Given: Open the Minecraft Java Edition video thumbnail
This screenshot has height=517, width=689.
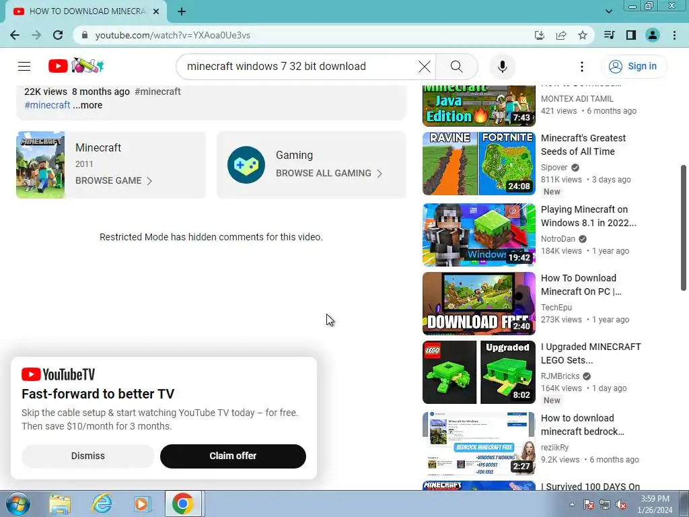Looking at the screenshot, I should click(x=479, y=106).
